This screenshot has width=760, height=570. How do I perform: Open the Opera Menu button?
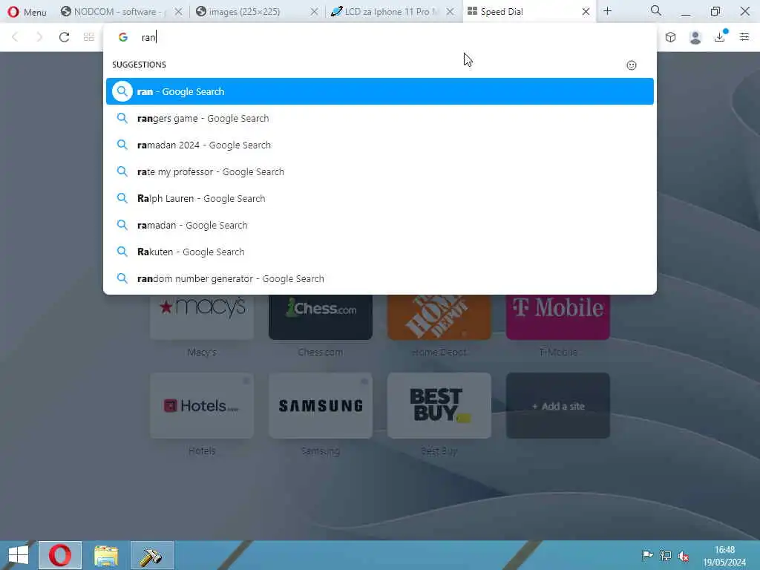(27, 12)
